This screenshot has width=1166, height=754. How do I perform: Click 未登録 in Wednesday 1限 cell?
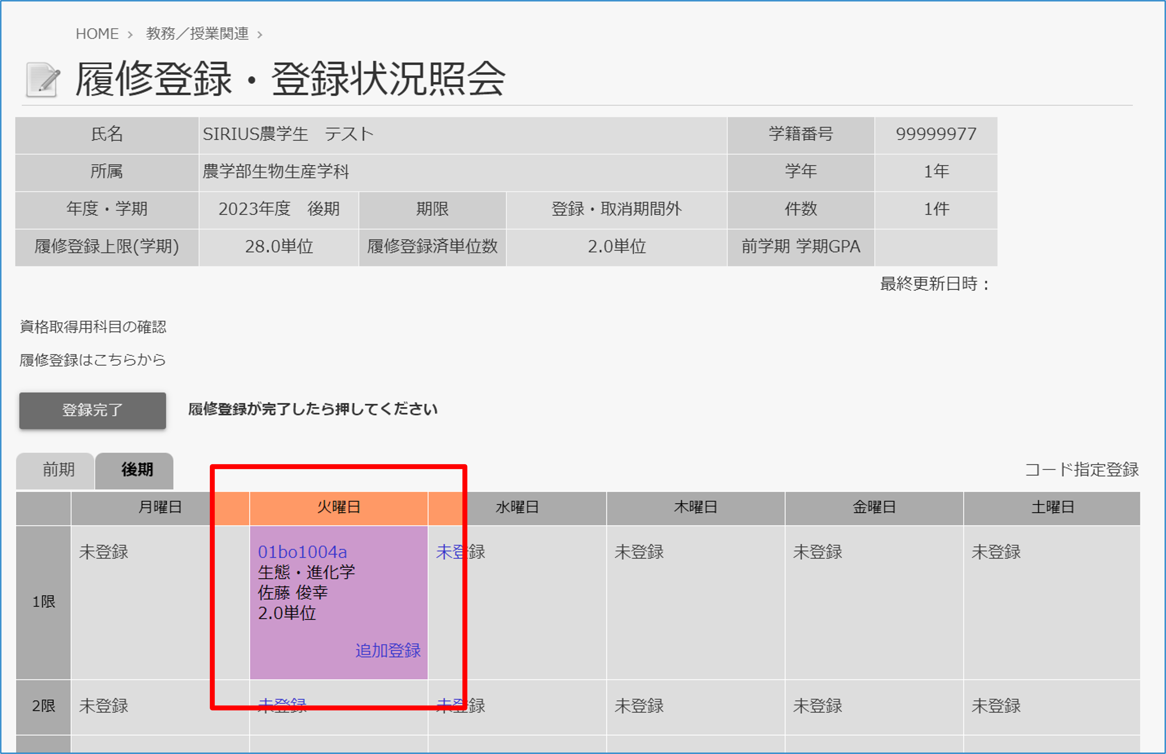tap(460, 552)
